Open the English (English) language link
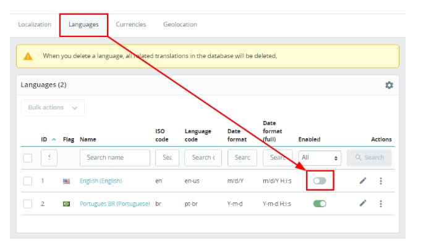 click(101, 181)
